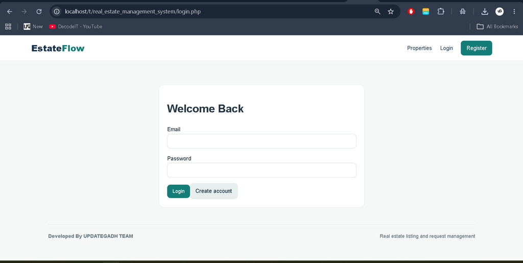Open the All Bookmarks folder

[497, 27]
